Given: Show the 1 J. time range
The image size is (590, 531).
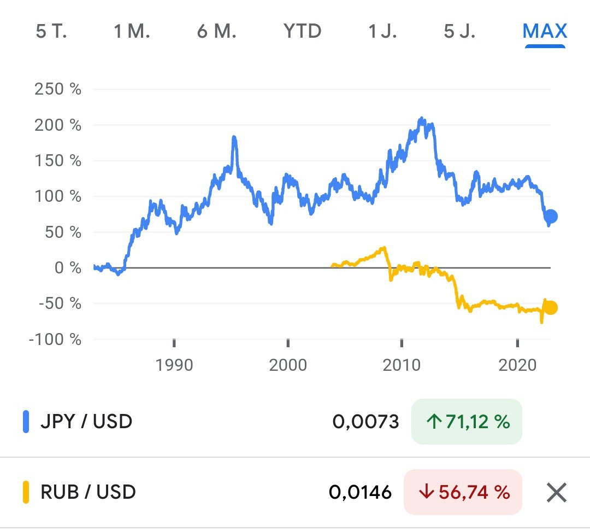Looking at the screenshot, I should (382, 31).
